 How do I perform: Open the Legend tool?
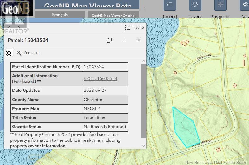170,5
